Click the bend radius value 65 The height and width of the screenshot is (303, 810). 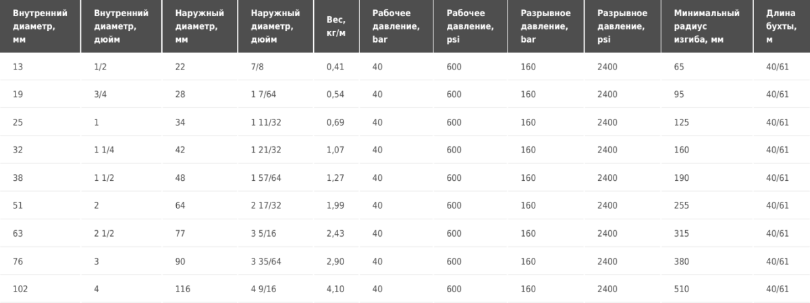(x=679, y=67)
